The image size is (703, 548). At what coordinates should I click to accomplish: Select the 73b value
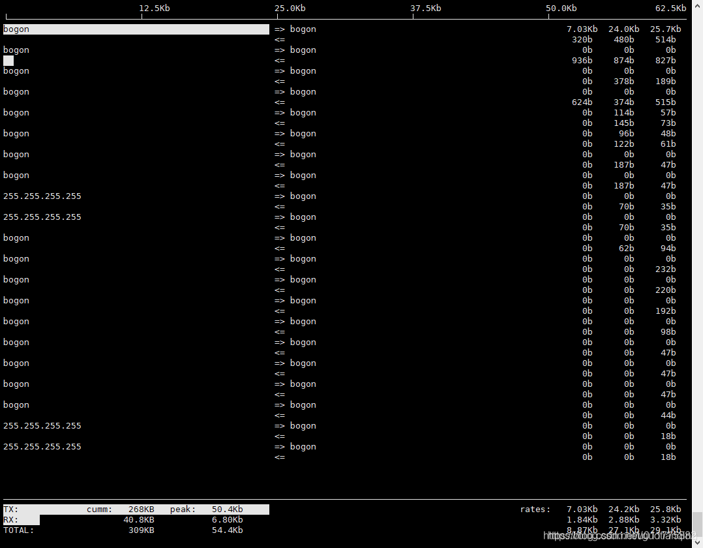(668, 123)
